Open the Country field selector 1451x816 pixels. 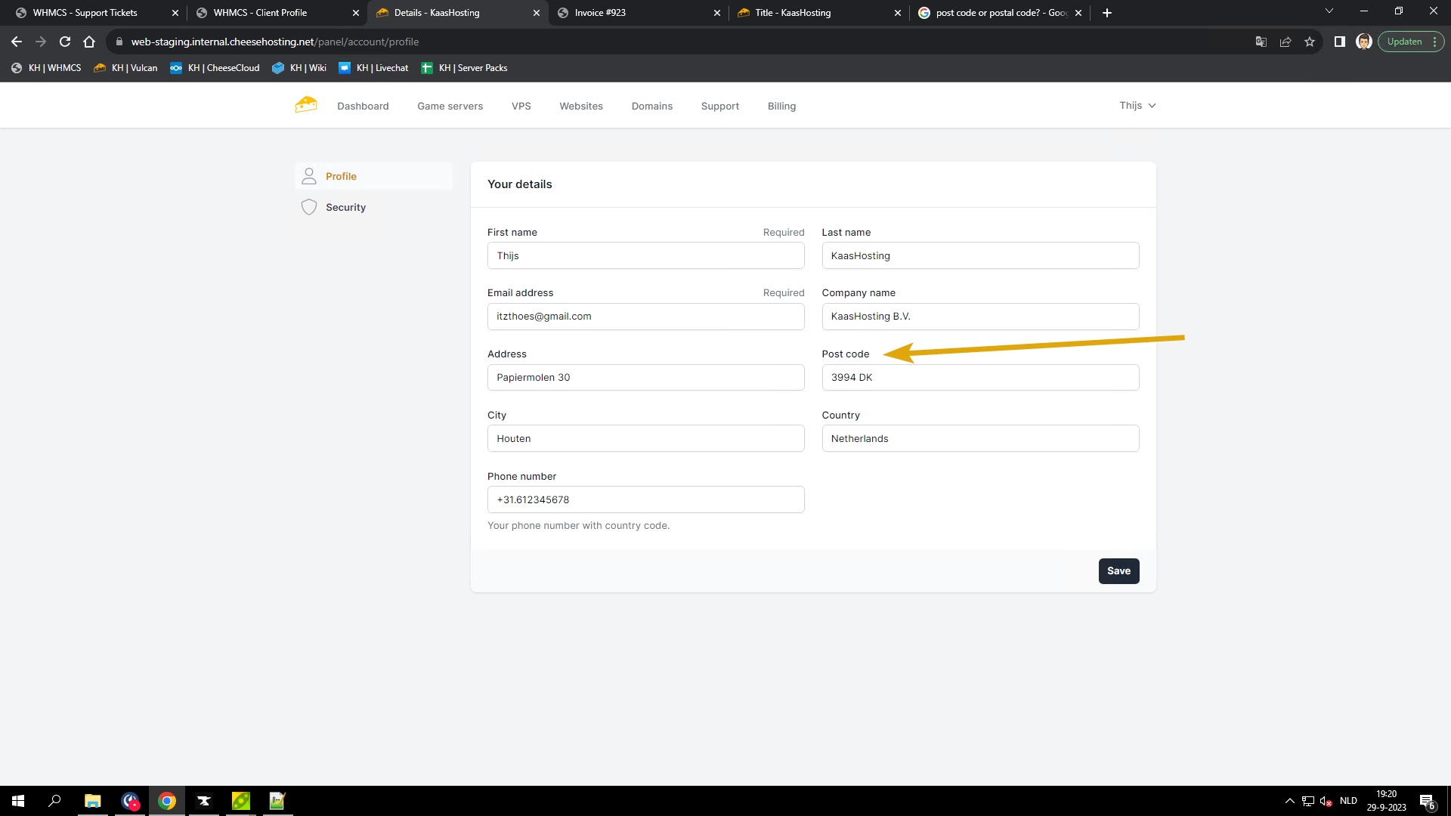pyautogui.click(x=980, y=438)
